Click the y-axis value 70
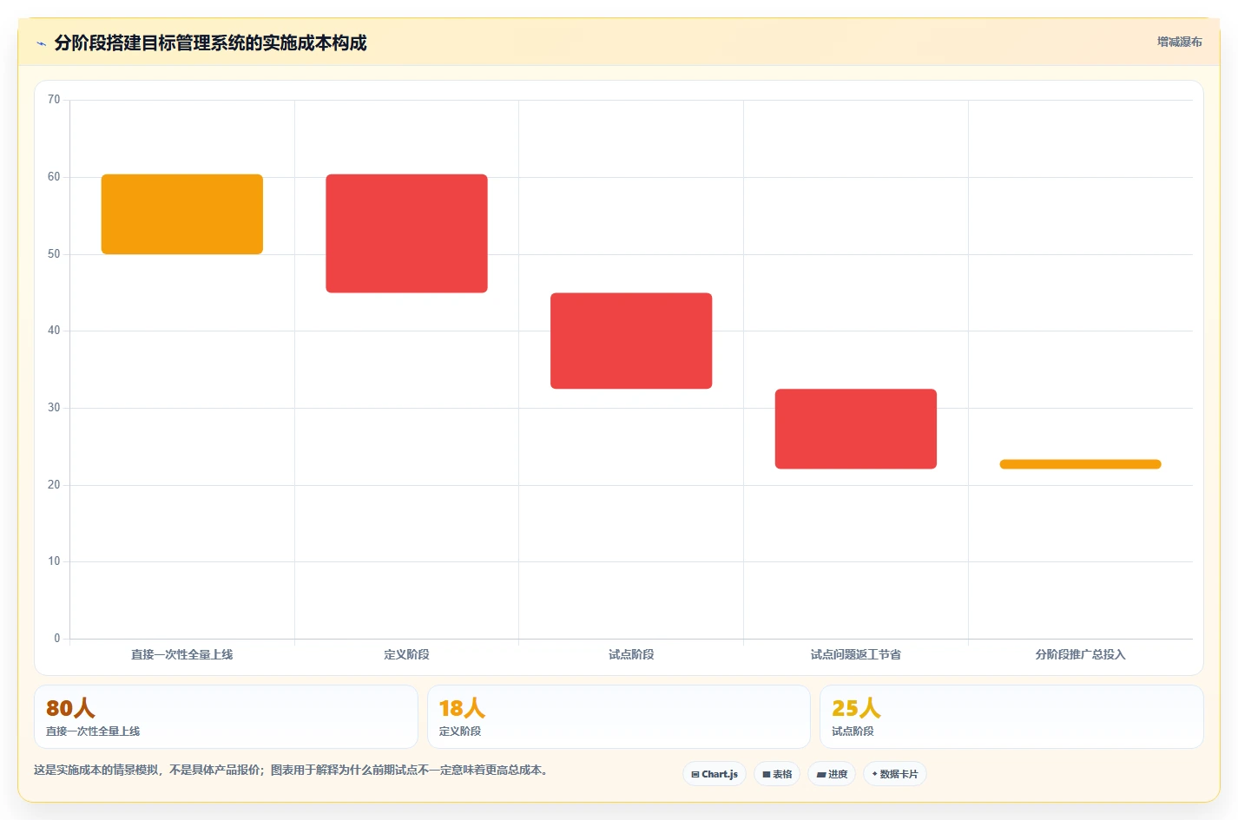This screenshot has height=820, width=1238. tap(54, 100)
